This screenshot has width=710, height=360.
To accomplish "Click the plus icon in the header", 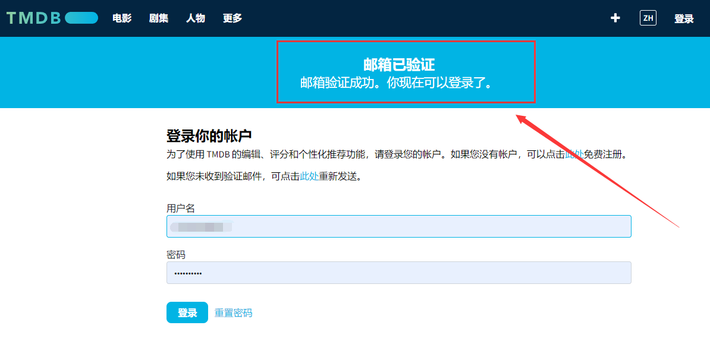I will (615, 18).
